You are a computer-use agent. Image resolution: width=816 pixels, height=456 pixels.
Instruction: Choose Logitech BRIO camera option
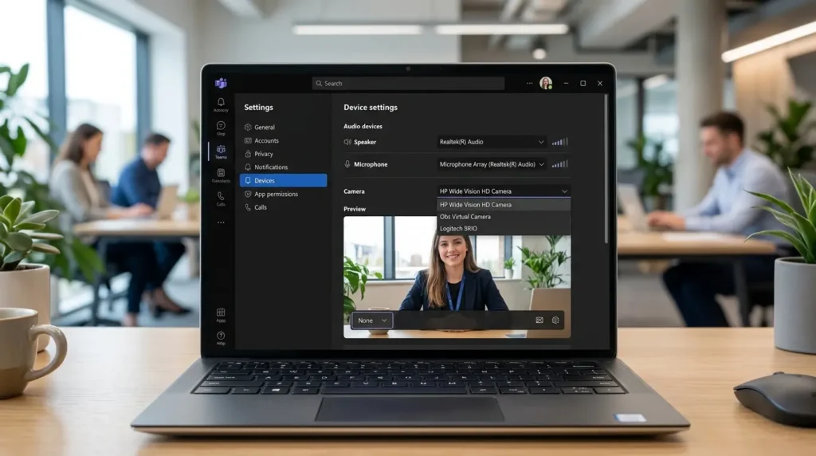click(x=504, y=229)
